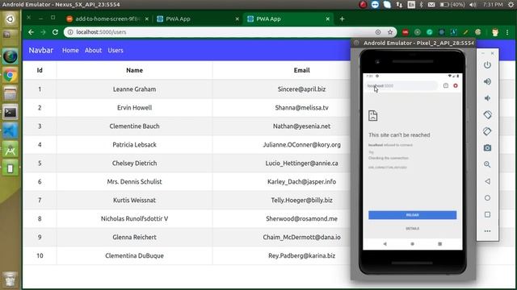Click the Email column header
517x290 pixels.
pyautogui.click(x=301, y=70)
